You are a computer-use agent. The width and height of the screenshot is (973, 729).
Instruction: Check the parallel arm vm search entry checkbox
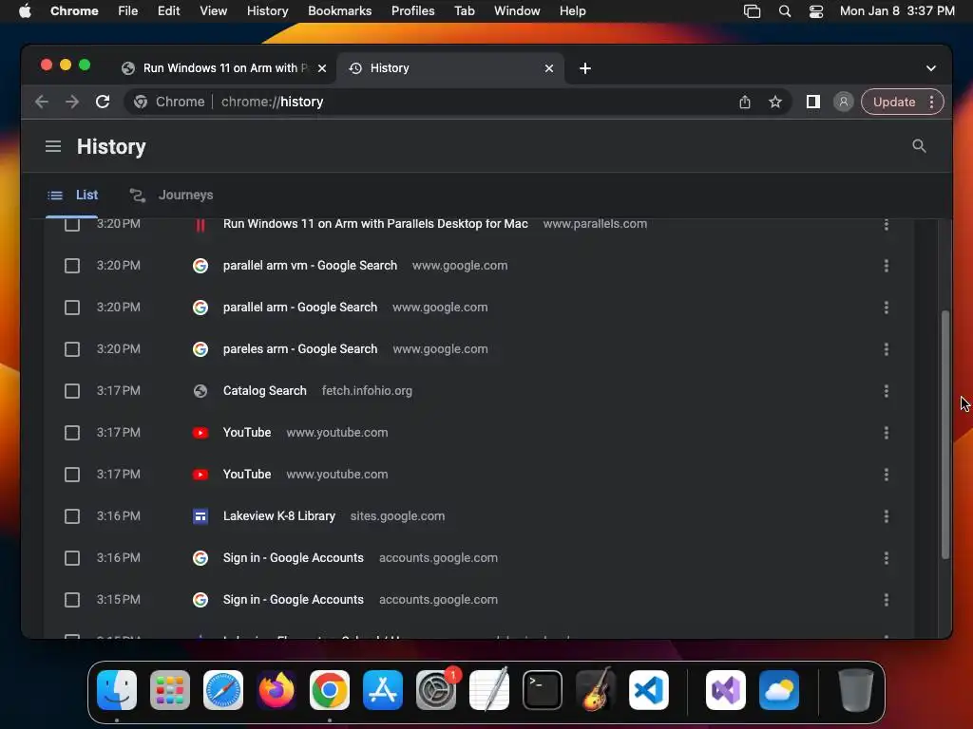point(72,266)
